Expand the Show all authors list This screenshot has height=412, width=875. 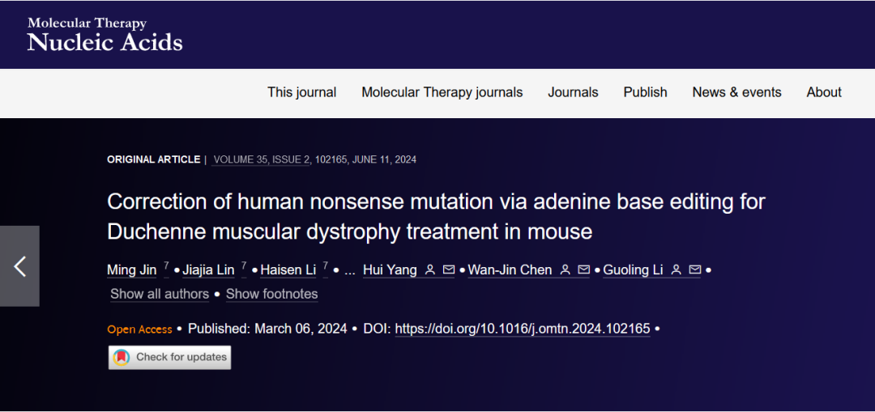(160, 294)
